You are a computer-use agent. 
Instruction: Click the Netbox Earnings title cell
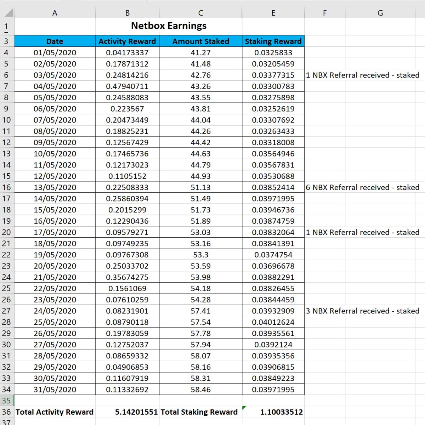click(169, 26)
